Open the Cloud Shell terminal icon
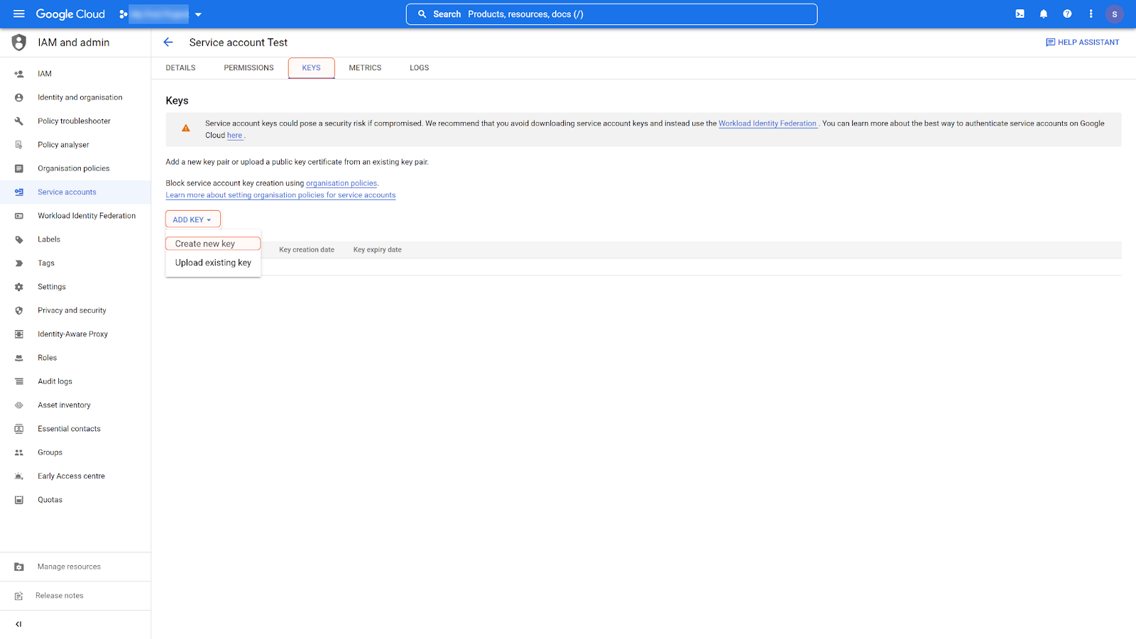Viewport: 1136px width, 639px height. [x=1020, y=13]
